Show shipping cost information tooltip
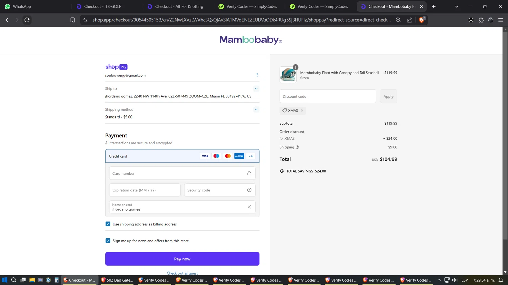 pos(297,147)
